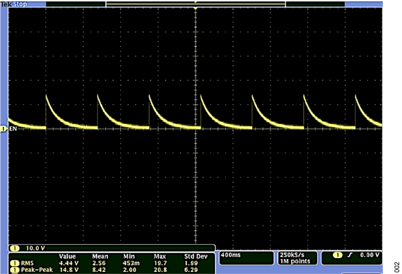Image resolution: width=402 pixels, height=274 pixels.
Task: Click the channel 1 badge next to Peak-Peak
Action: 15,270
